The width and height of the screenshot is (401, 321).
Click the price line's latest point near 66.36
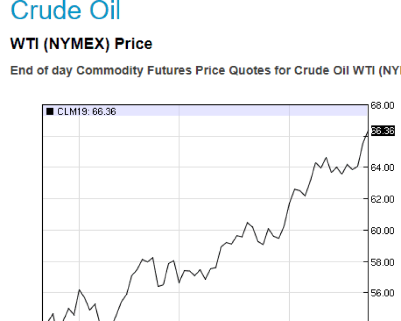click(368, 131)
